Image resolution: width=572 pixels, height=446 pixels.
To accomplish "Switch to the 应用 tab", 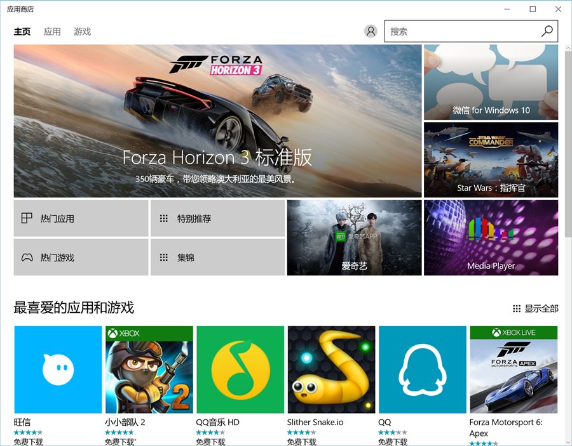I will point(52,31).
